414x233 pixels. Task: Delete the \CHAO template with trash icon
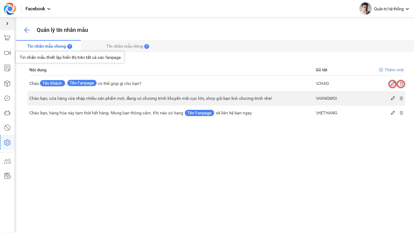[x=401, y=84]
